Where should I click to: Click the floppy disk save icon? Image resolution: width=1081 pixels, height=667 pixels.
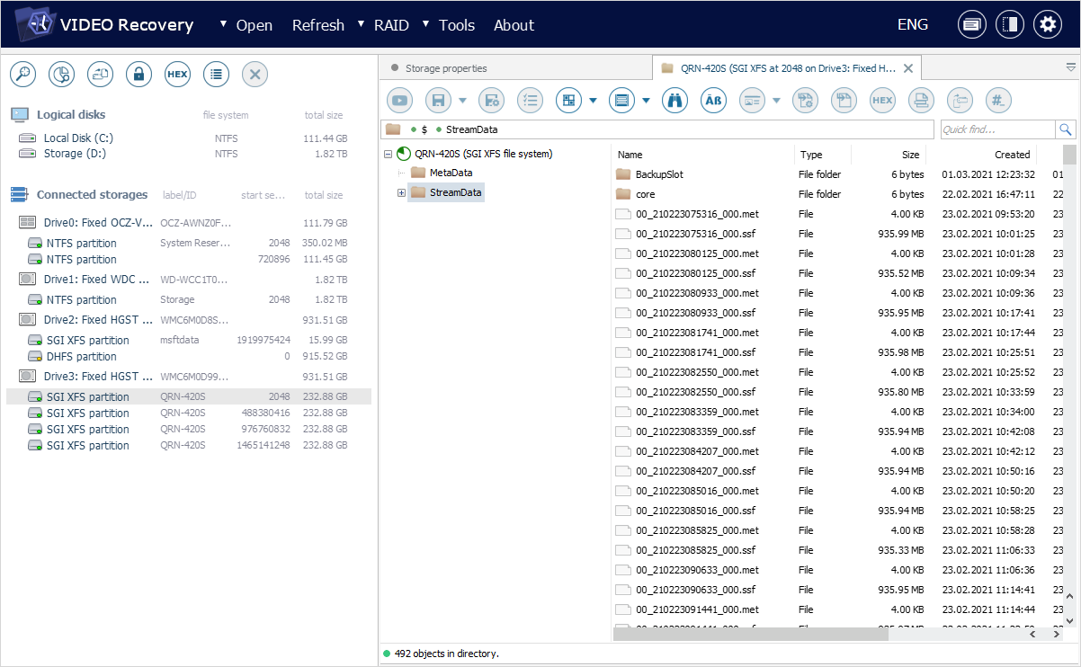coord(438,101)
